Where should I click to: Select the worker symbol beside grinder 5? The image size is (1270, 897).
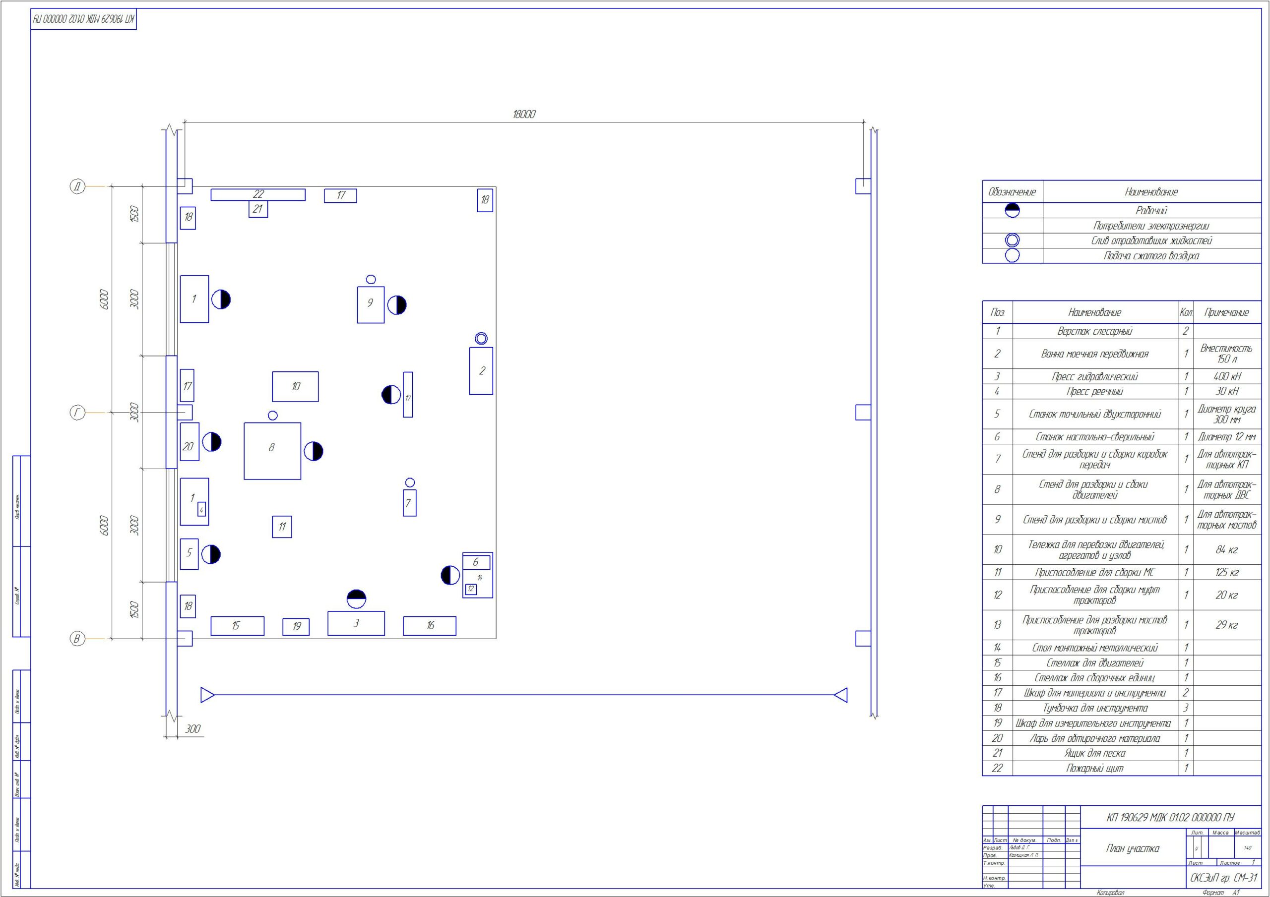pyautogui.click(x=211, y=554)
